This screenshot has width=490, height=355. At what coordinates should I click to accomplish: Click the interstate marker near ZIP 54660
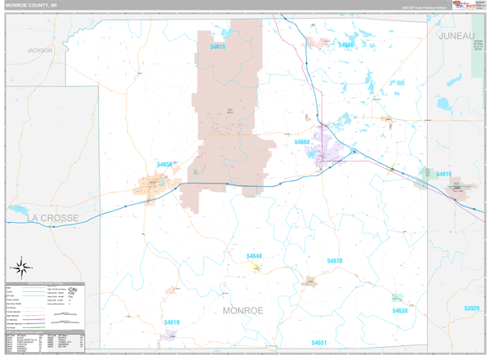click(353, 151)
